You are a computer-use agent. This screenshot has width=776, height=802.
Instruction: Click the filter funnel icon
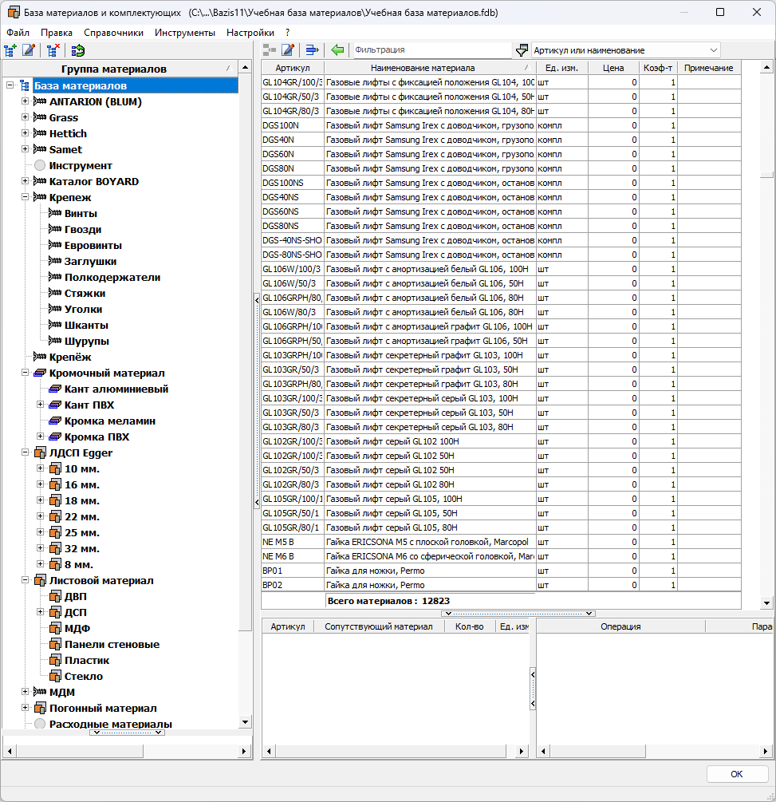(x=522, y=50)
